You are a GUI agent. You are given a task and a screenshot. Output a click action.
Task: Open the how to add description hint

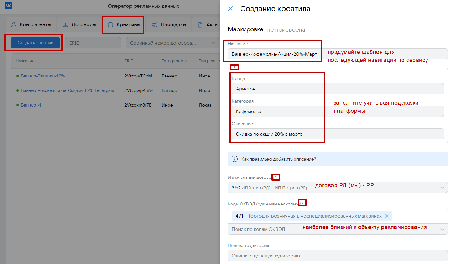[279, 159]
